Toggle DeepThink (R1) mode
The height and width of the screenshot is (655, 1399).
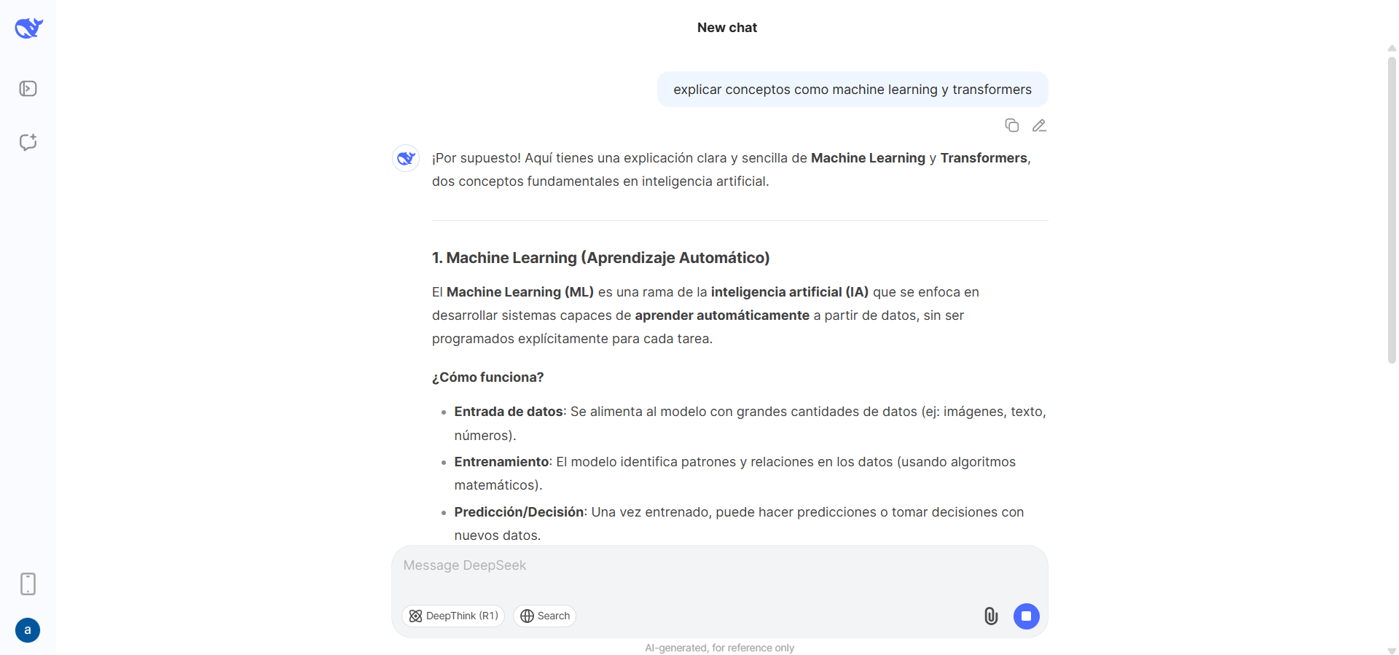tap(453, 616)
